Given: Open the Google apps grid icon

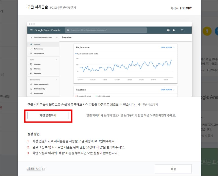Looking at the screenshot, I should [x=183, y=30].
